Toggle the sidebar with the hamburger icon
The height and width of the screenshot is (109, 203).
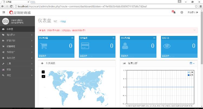[4, 12]
